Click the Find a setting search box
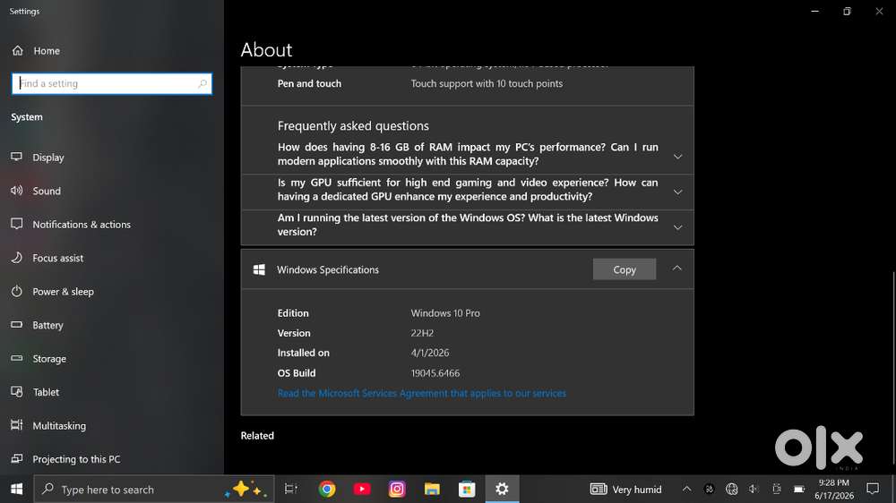Viewport: 896px width, 503px height. tap(112, 83)
